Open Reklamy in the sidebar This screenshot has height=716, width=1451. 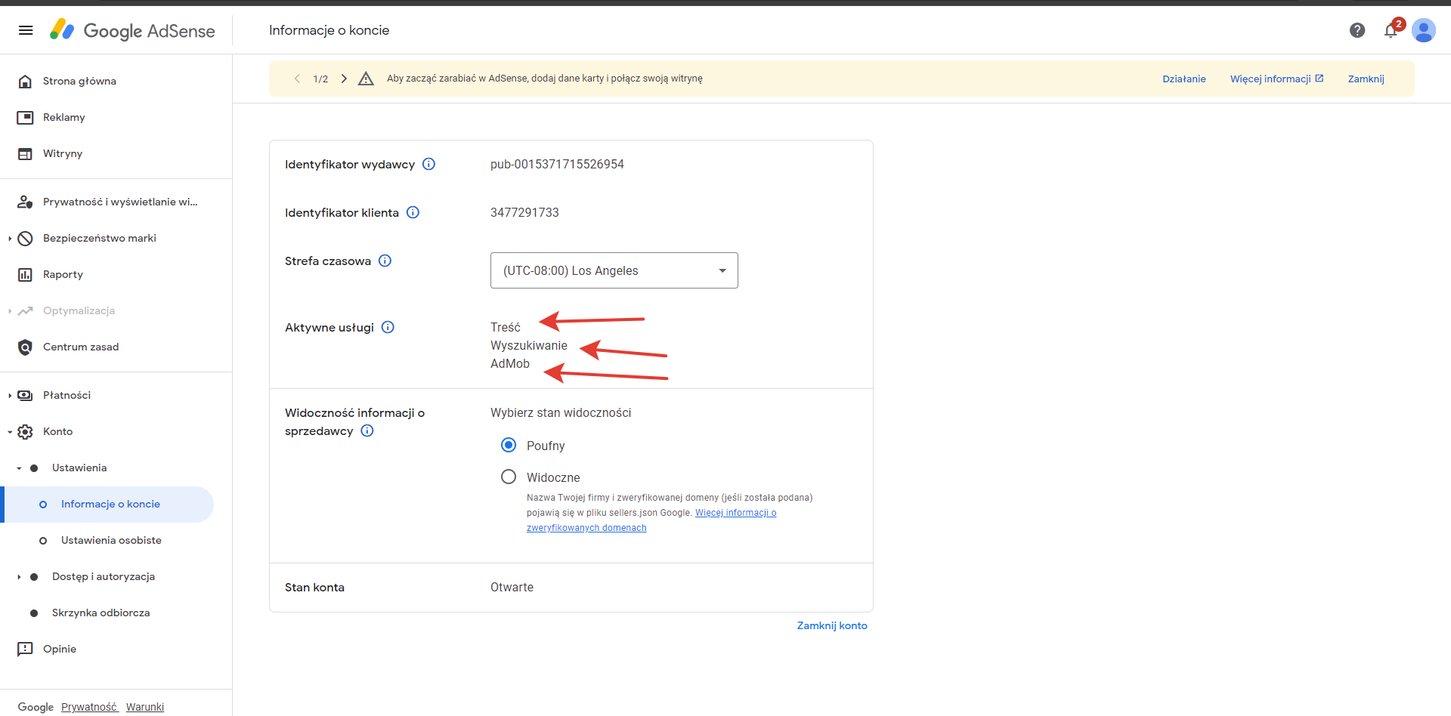pyautogui.click(x=64, y=117)
